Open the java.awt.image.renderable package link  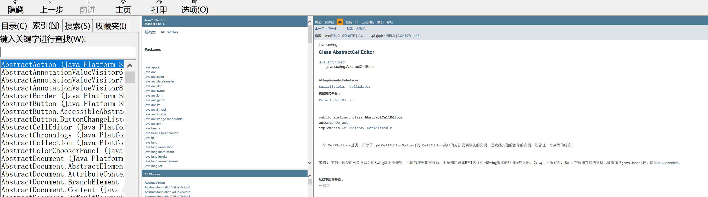(164, 119)
